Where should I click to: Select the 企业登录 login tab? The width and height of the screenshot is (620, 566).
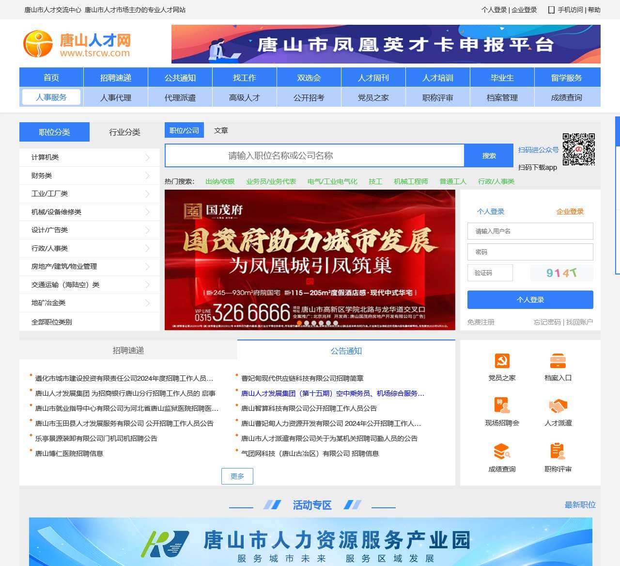pos(570,211)
